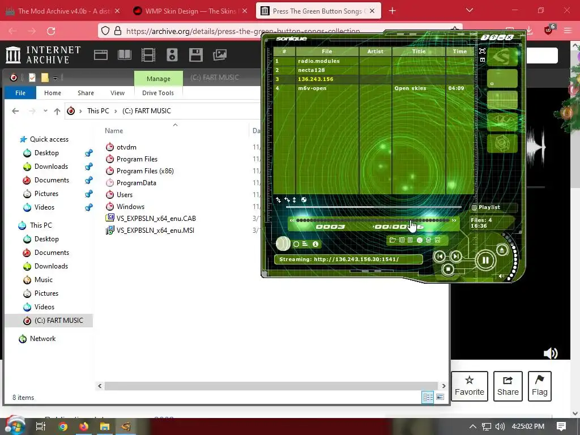
Task: Sort by Name column header
Action: (x=113, y=131)
